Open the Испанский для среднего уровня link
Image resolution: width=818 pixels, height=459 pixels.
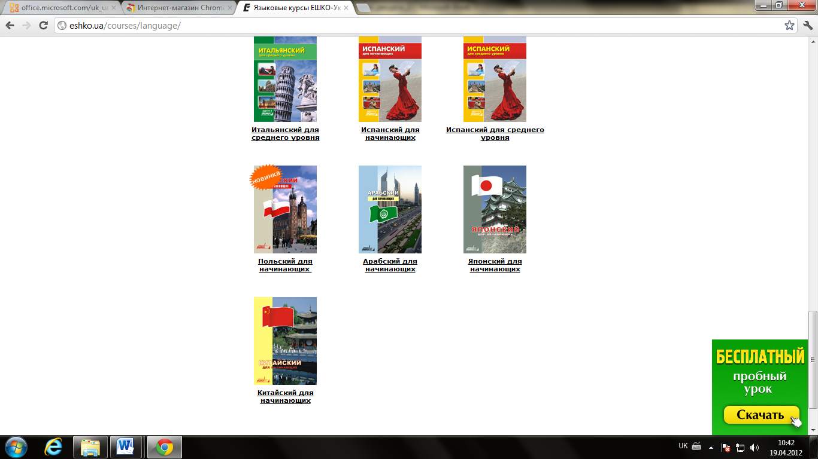click(495, 134)
